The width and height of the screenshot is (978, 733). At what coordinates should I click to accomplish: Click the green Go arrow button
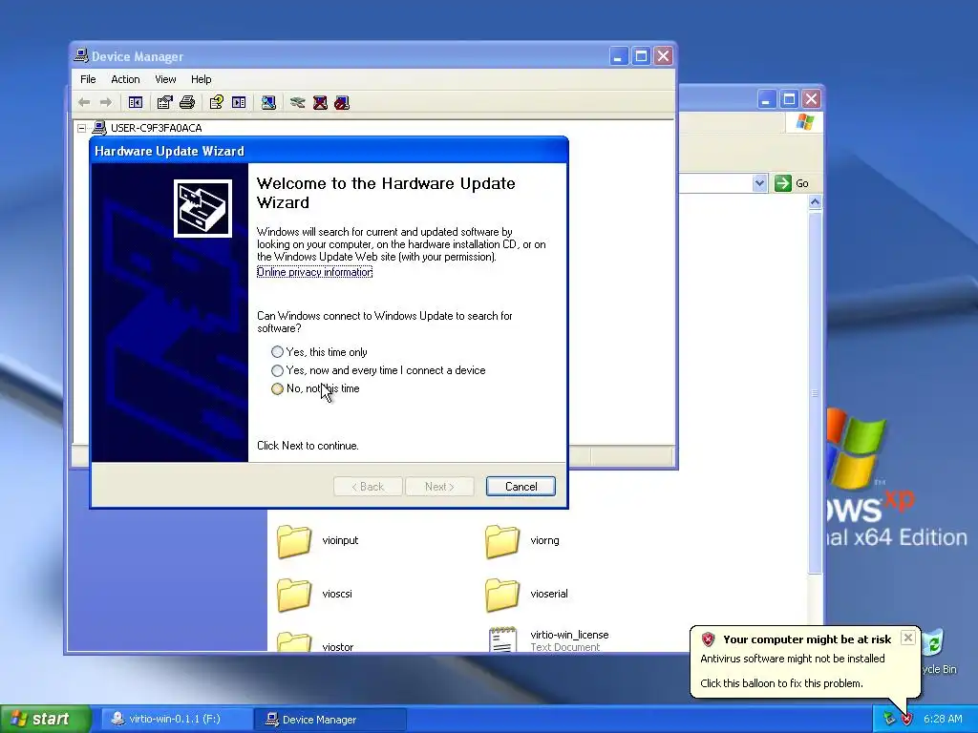click(783, 183)
